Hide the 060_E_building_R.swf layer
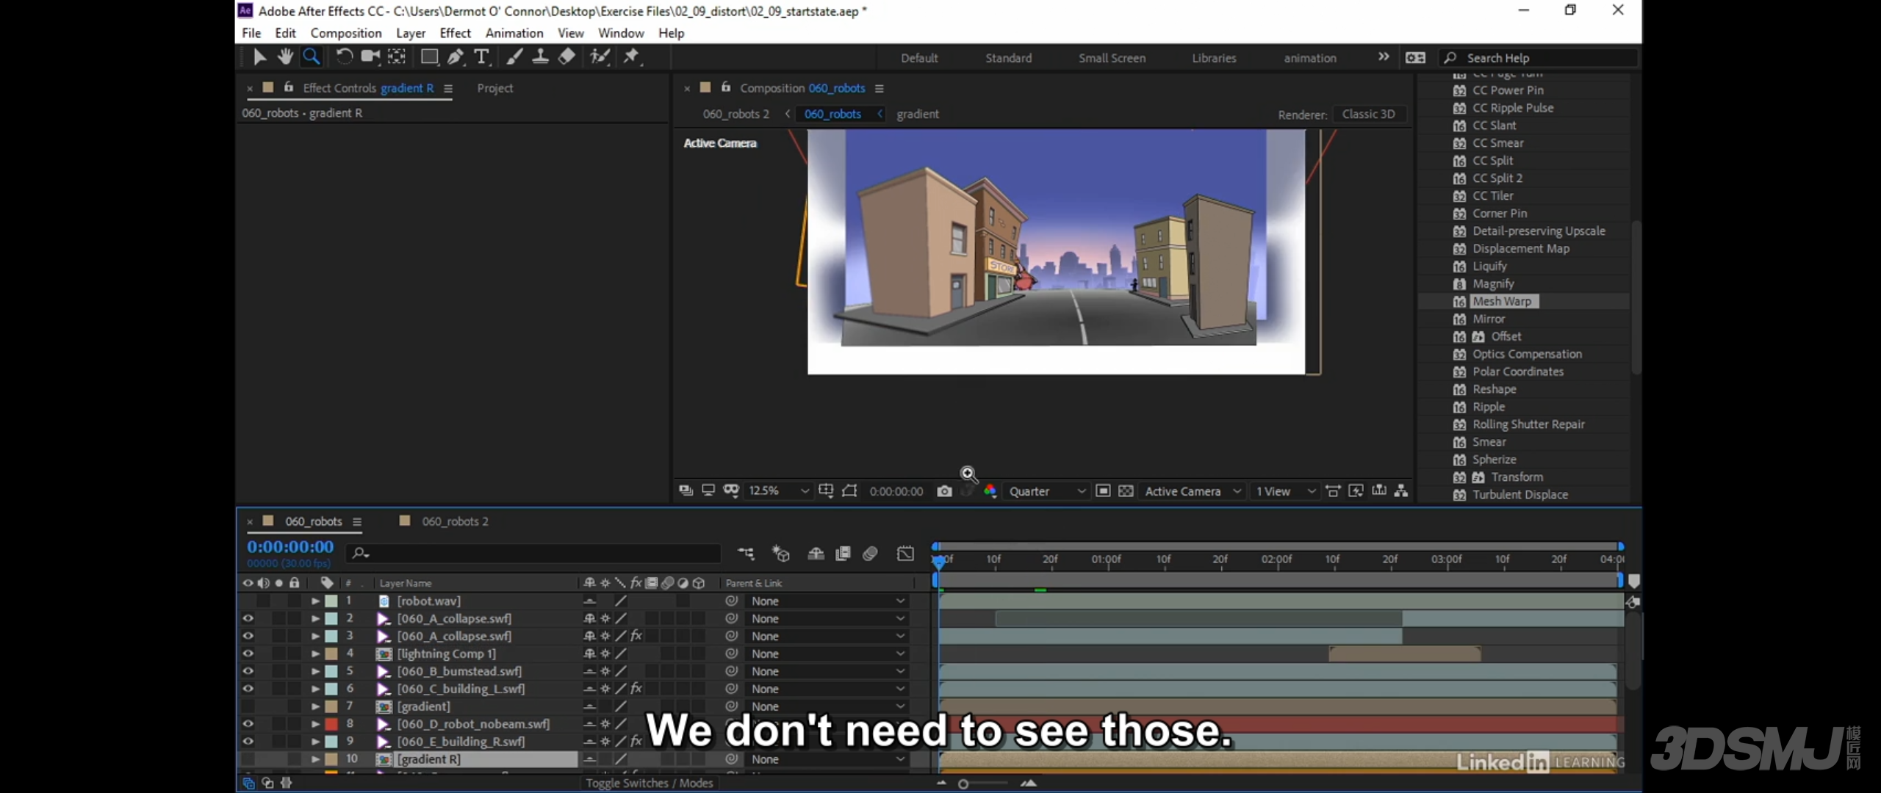Image resolution: width=1881 pixels, height=793 pixels. pos(248,742)
